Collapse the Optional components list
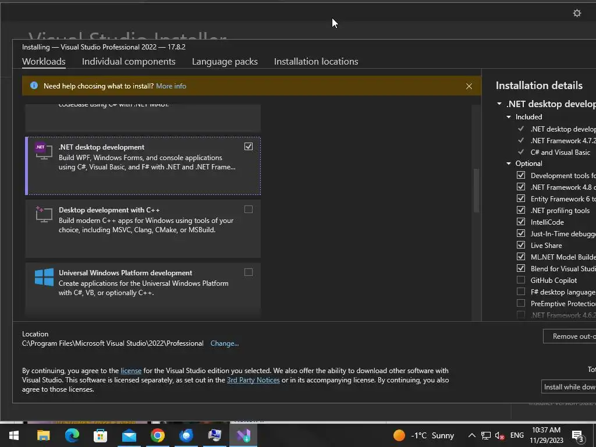 coord(509,164)
